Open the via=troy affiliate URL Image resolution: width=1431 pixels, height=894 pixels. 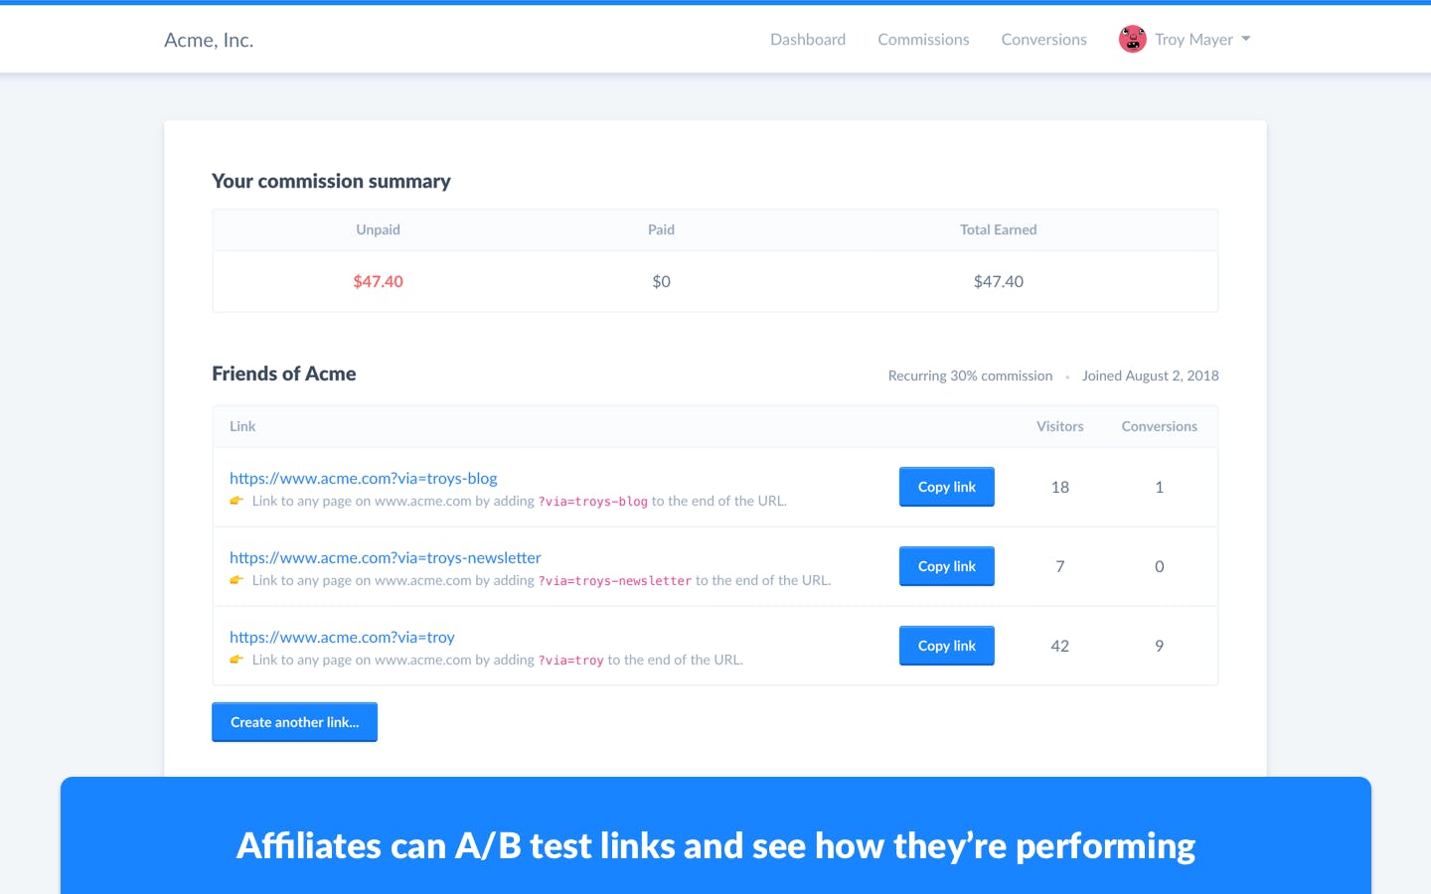click(342, 637)
